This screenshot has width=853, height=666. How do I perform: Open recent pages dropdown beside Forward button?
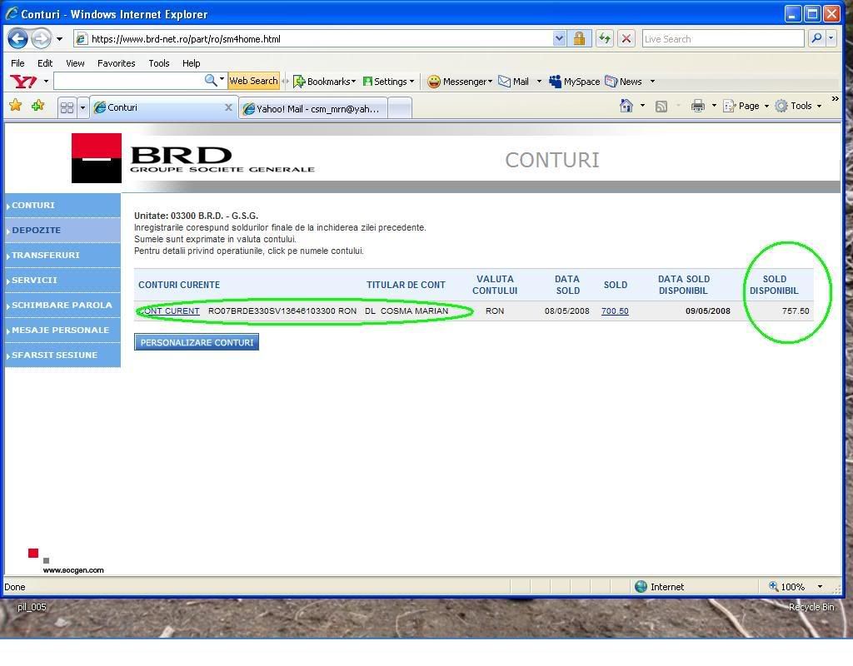point(59,39)
